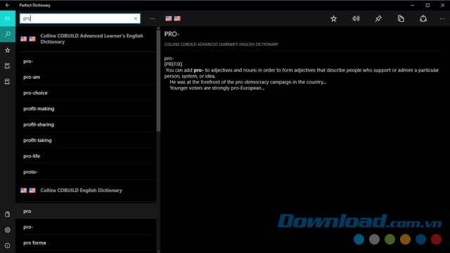The width and height of the screenshot is (450, 253).
Task: Open the "pro-am" entry
Action: pos(87,77)
